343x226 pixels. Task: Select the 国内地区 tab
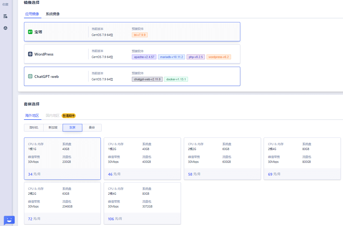tap(53, 115)
